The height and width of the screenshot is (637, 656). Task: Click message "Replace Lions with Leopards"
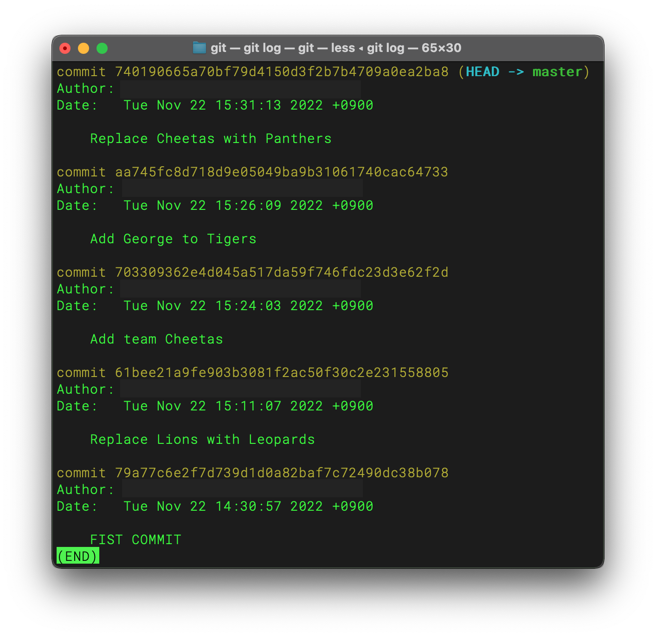[x=203, y=440]
